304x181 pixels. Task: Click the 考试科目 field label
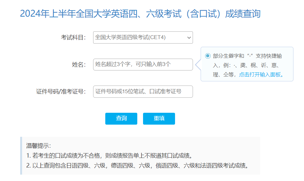[x=73, y=38]
